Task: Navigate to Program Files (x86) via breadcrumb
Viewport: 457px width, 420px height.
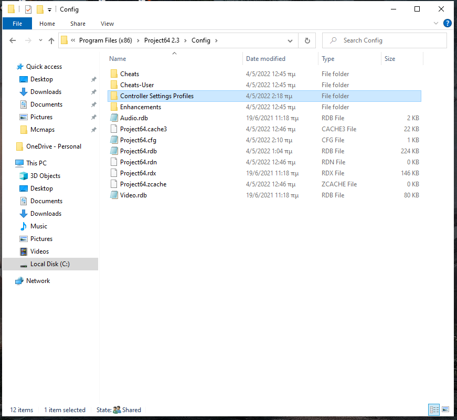Action: coord(107,40)
